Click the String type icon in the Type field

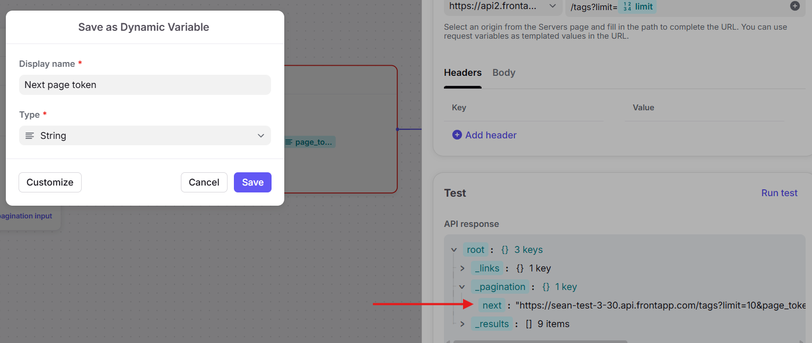pos(30,136)
